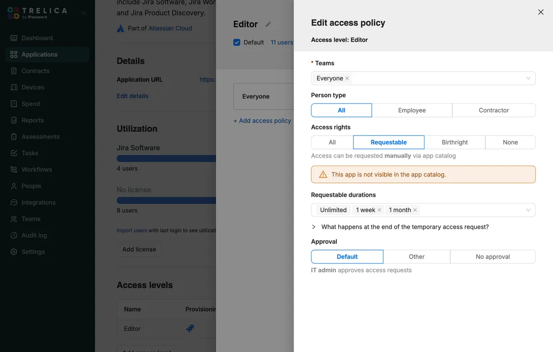Image resolution: width=553 pixels, height=352 pixels.
Task: Click the Spend icon in the sidebar
Action: point(14,104)
